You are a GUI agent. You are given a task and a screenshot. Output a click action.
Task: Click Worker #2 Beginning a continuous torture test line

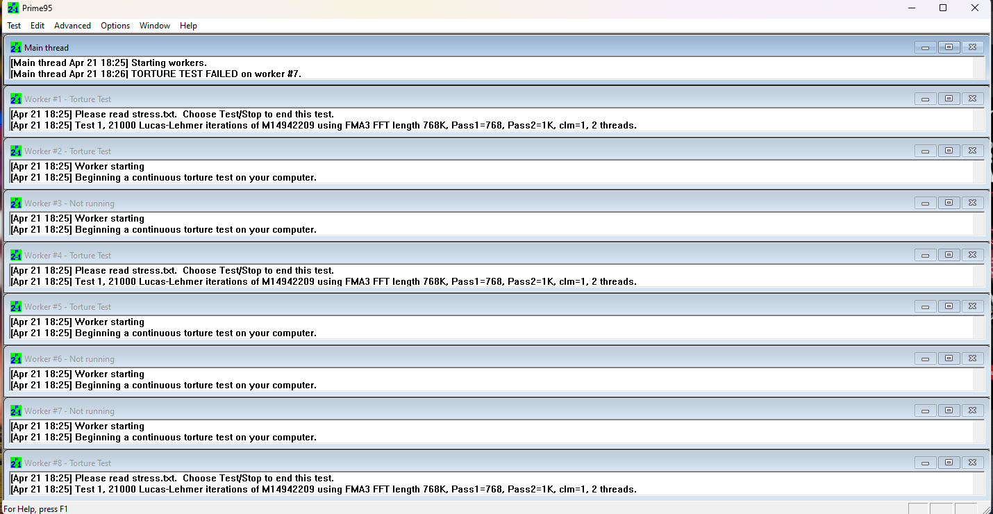(x=163, y=177)
